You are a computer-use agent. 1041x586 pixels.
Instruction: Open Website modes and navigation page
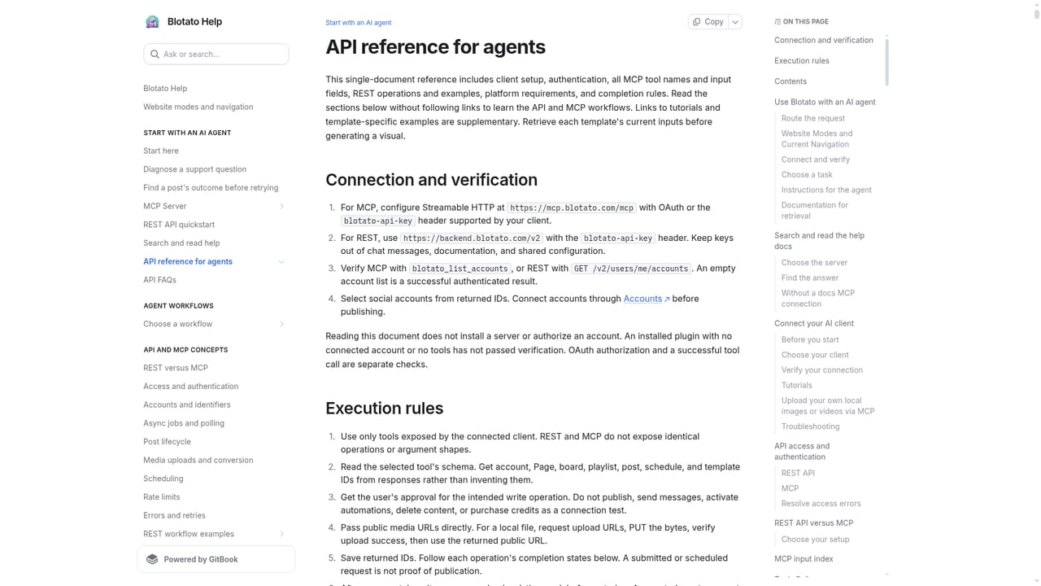tap(198, 107)
